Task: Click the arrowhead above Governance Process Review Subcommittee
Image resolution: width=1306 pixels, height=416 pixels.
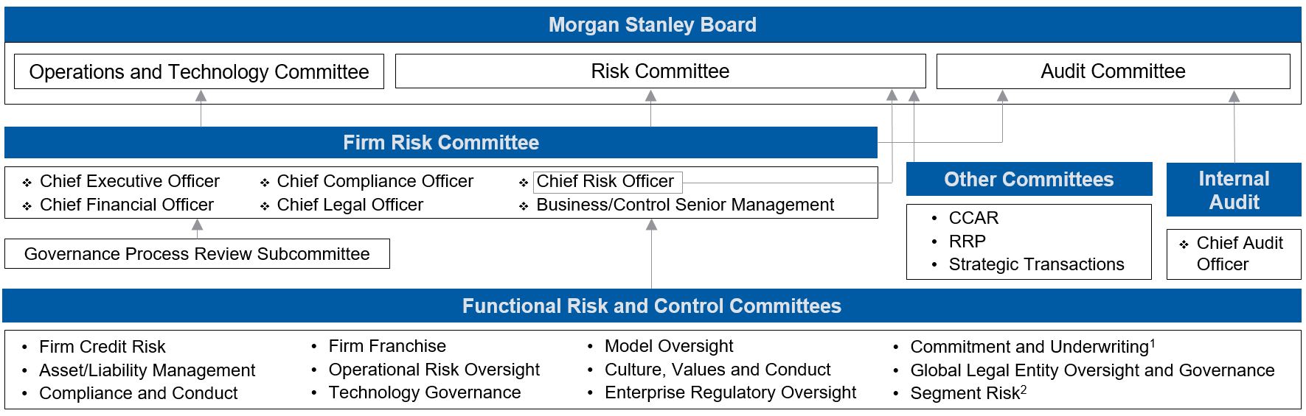Action: [x=197, y=225]
